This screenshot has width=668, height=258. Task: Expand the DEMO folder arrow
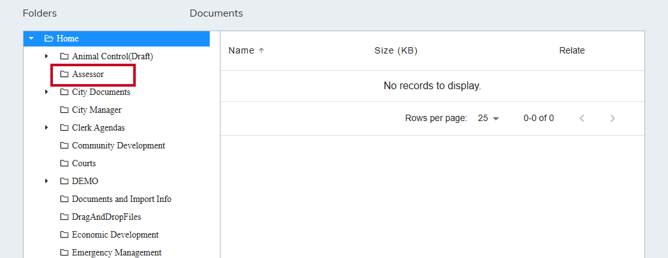coord(47,182)
